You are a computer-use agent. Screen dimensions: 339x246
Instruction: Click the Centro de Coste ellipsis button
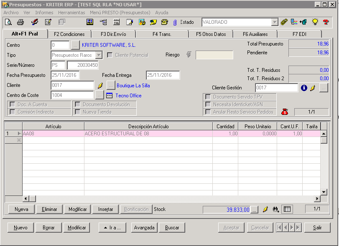(99, 95)
